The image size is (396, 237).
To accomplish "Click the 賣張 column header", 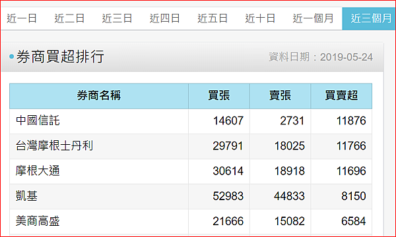I will pos(280,95).
